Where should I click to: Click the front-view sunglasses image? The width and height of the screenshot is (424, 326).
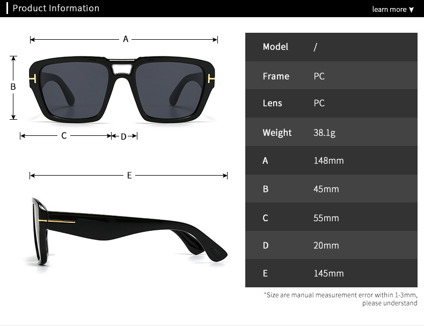pyautogui.click(x=122, y=90)
